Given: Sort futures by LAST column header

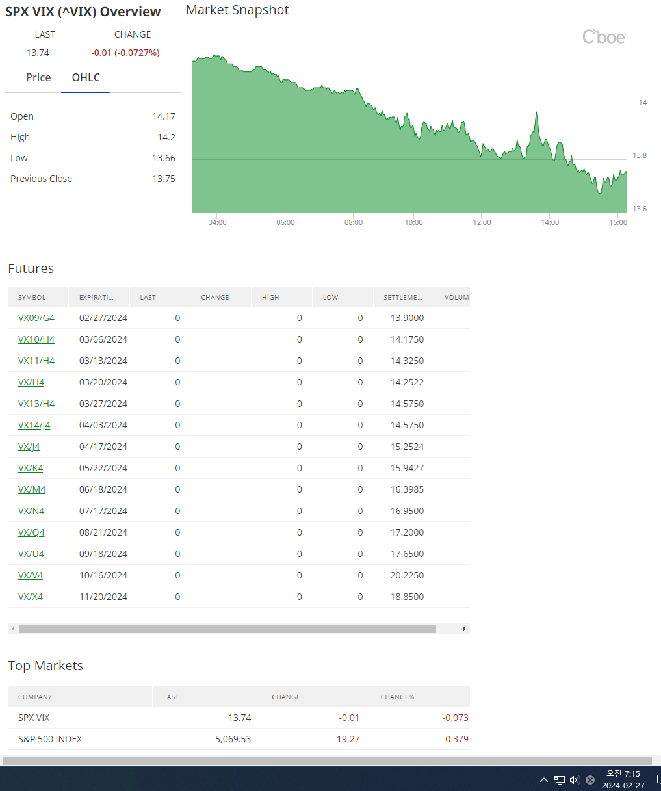Looking at the screenshot, I should [x=160, y=297].
